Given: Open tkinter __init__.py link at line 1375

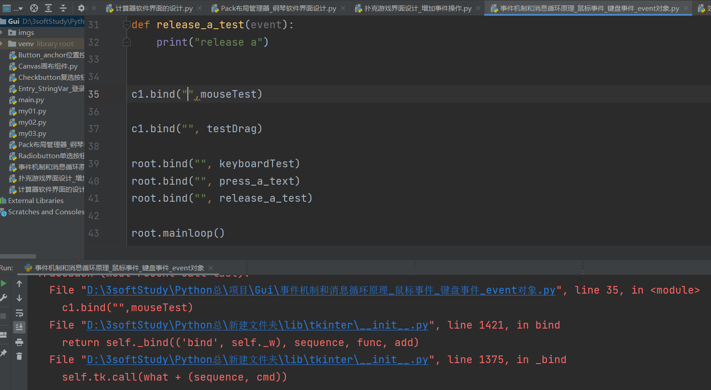Looking at the screenshot, I should [257, 360].
